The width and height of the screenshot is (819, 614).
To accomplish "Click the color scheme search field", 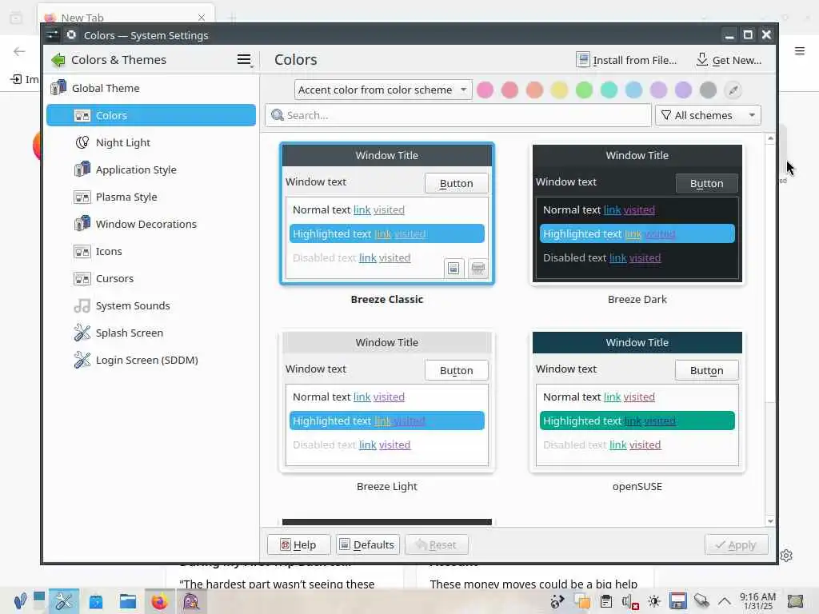I will [x=458, y=115].
